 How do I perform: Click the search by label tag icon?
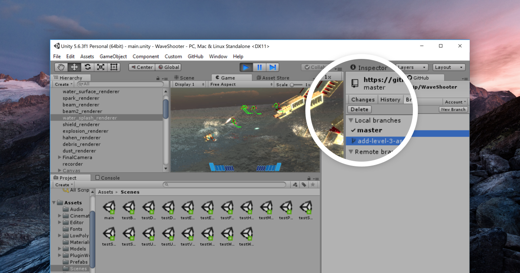click(304, 185)
